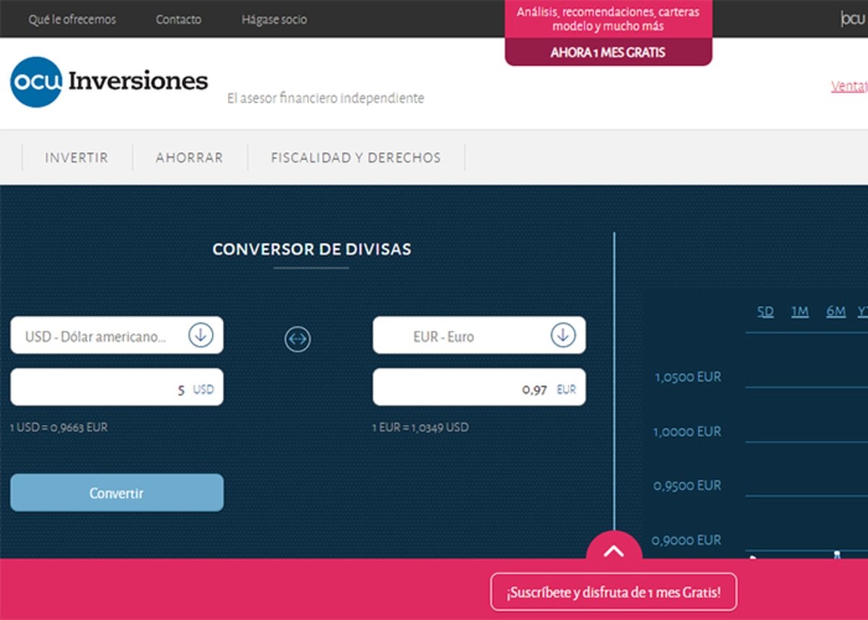Click the '1,0500 EUR' axis label

(688, 377)
